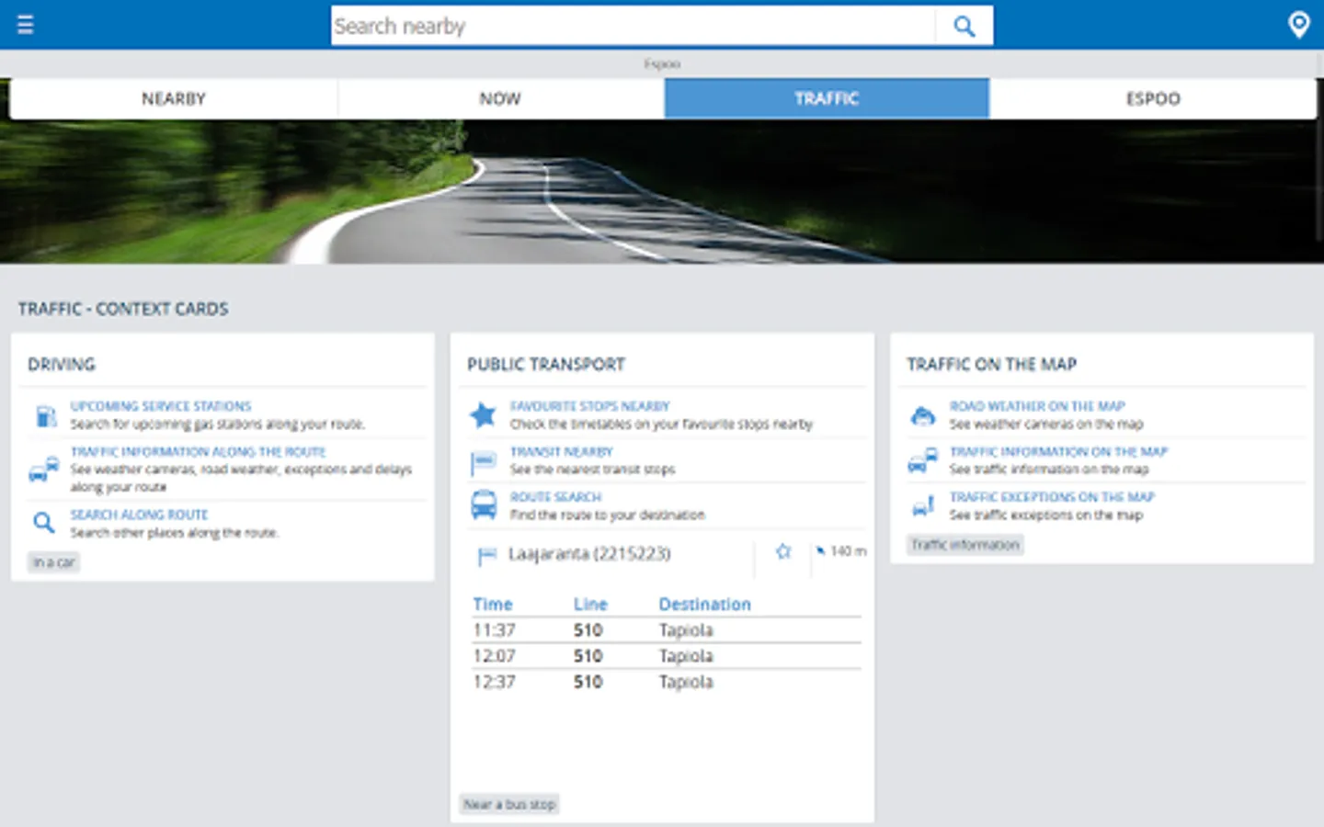Select the Traffic tab

827,98
